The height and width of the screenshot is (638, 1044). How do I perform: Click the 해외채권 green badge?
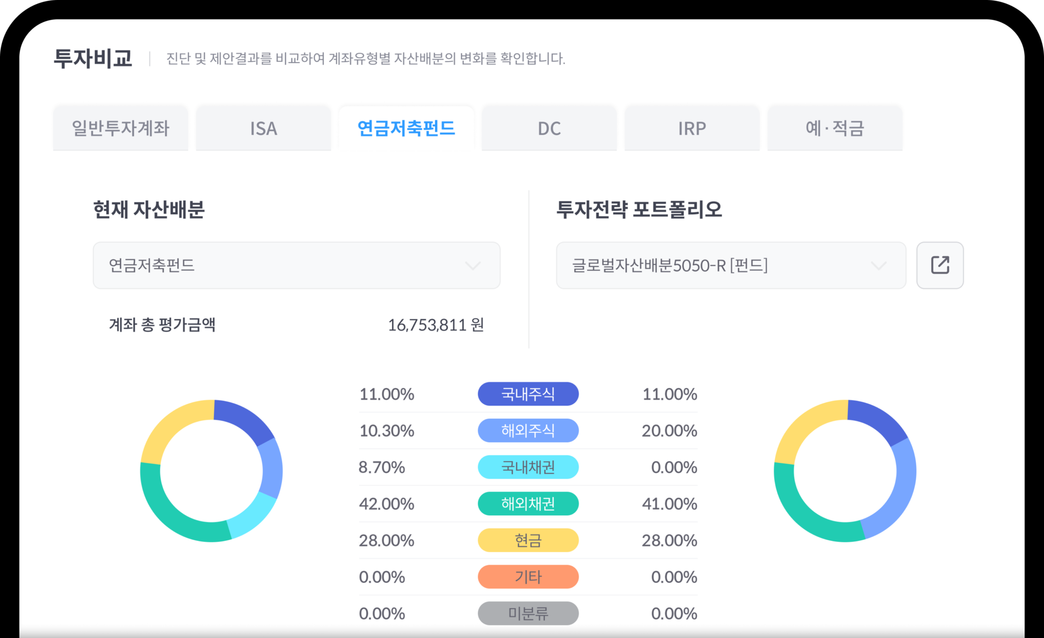pos(528,504)
